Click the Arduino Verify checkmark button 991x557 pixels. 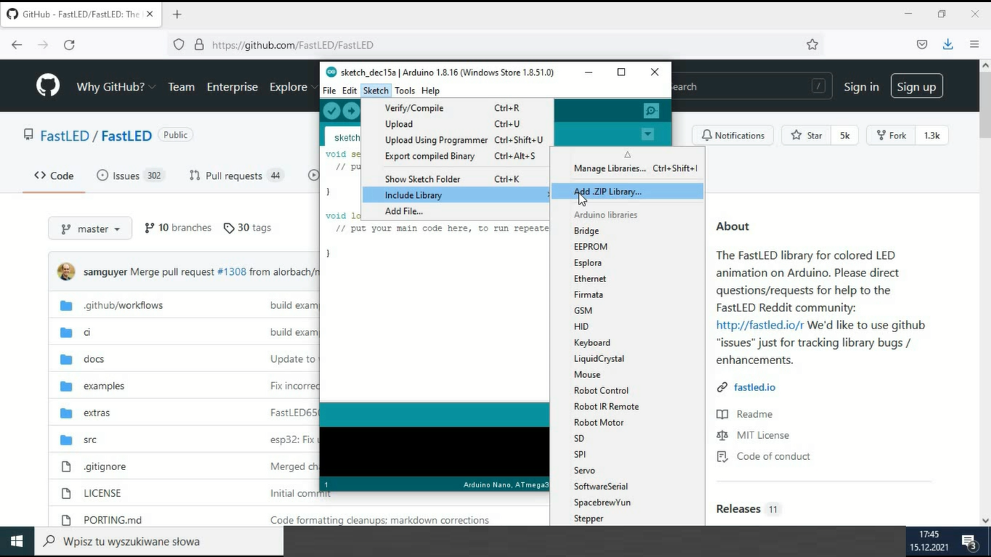332,111
